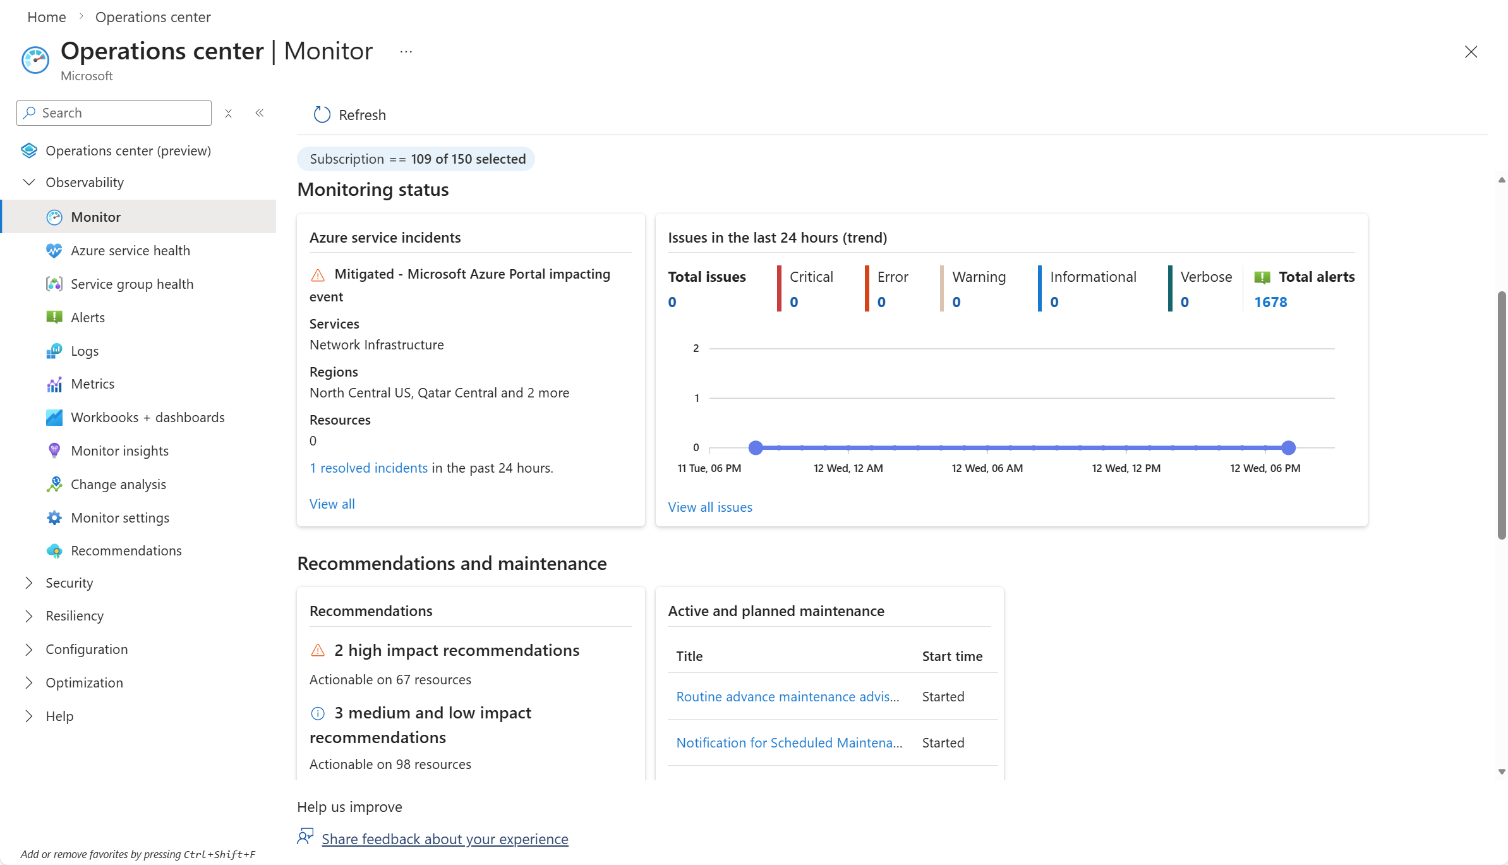Open Monitor settings gear icon
1508x865 pixels.
pyautogui.click(x=54, y=517)
